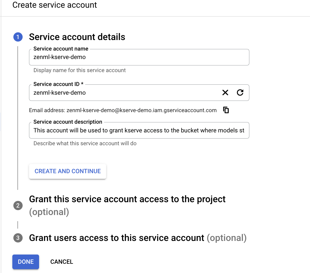This screenshot has width=310, height=273.
Task: Click the step 2 numbered circle
Action: tap(18, 205)
